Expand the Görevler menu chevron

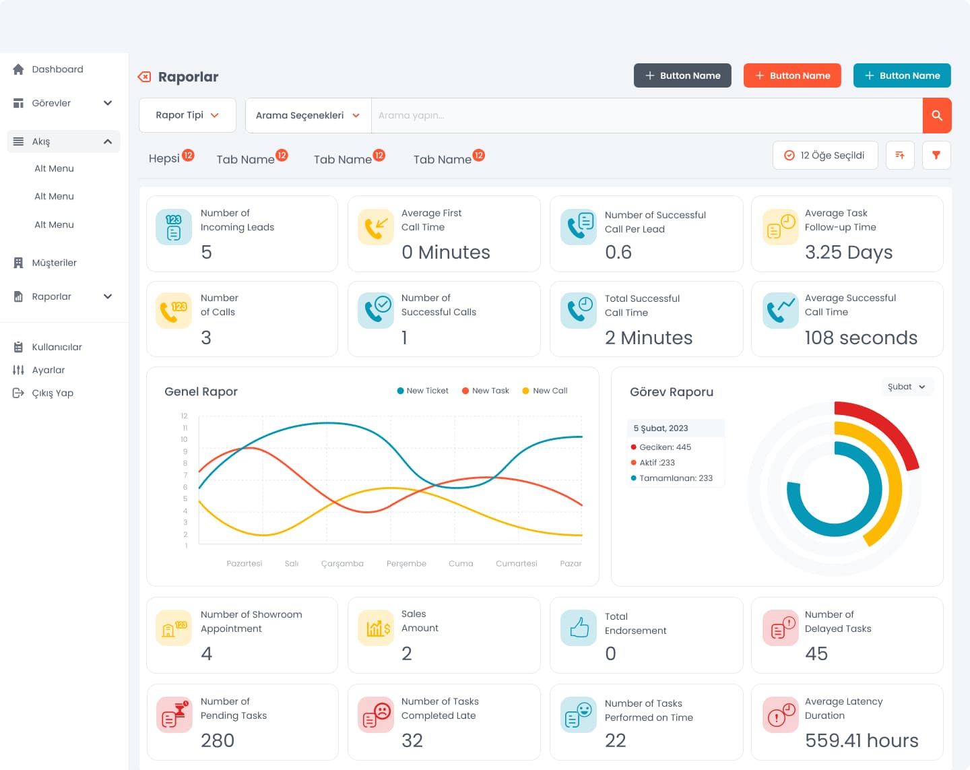pyautogui.click(x=108, y=103)
